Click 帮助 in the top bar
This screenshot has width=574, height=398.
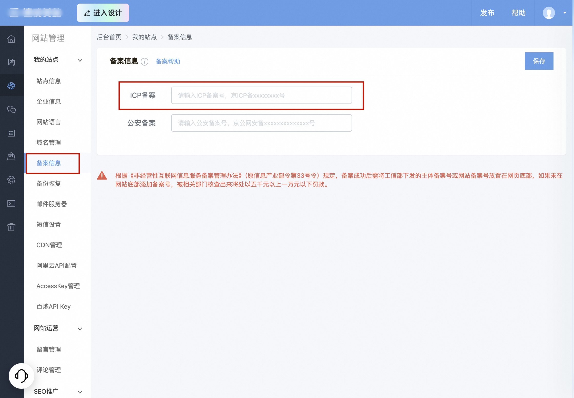(519, 13)
